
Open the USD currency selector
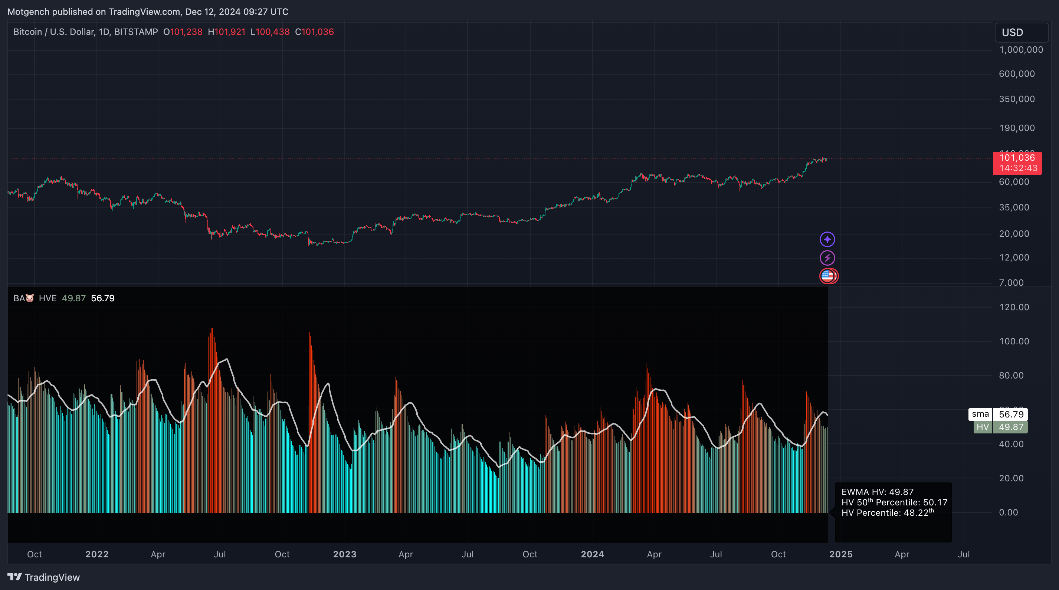tap(1021, 33)
